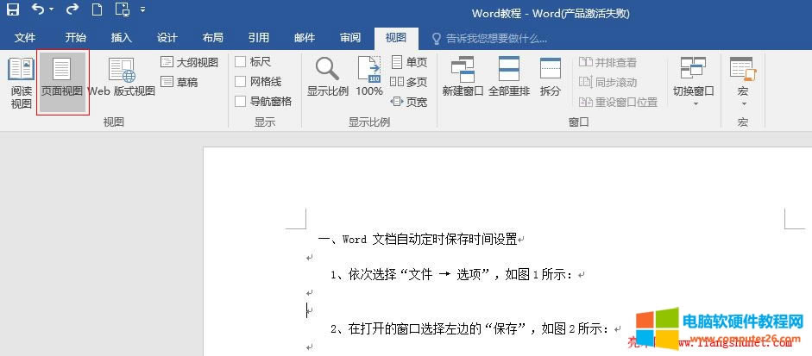The height and width of the screenshot is (356, 812).
Task: Open the Customize Quick Access Toolbar dropdown
Action: [143, 9]
